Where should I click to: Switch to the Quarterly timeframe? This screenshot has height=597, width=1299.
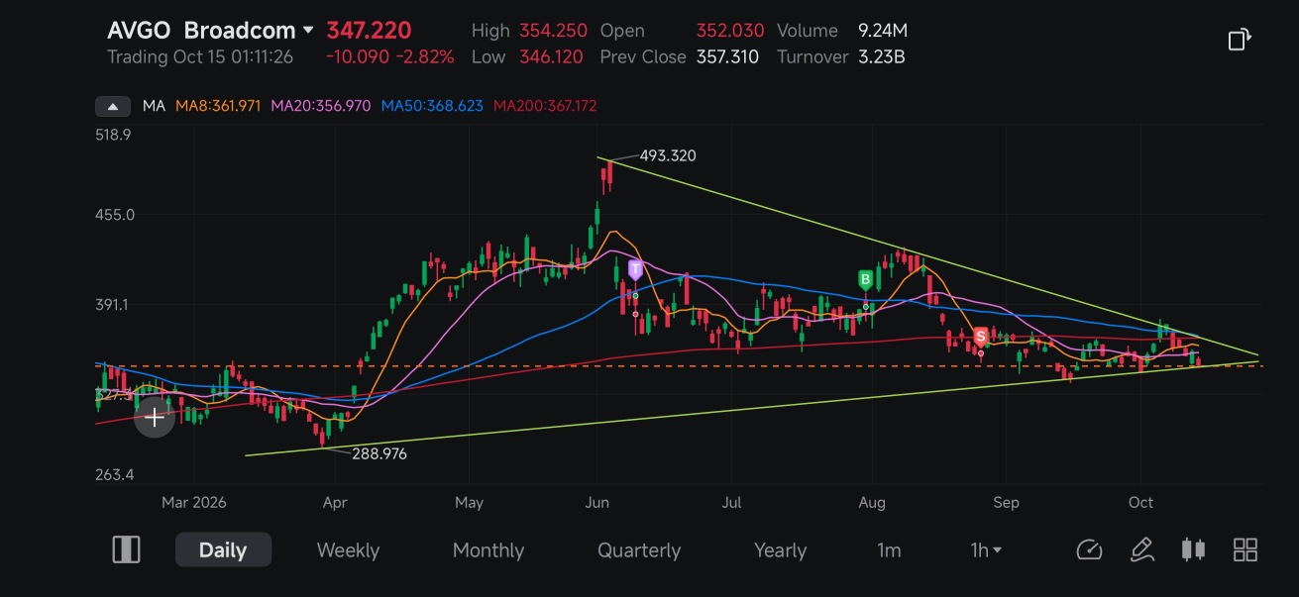point(639,549)
